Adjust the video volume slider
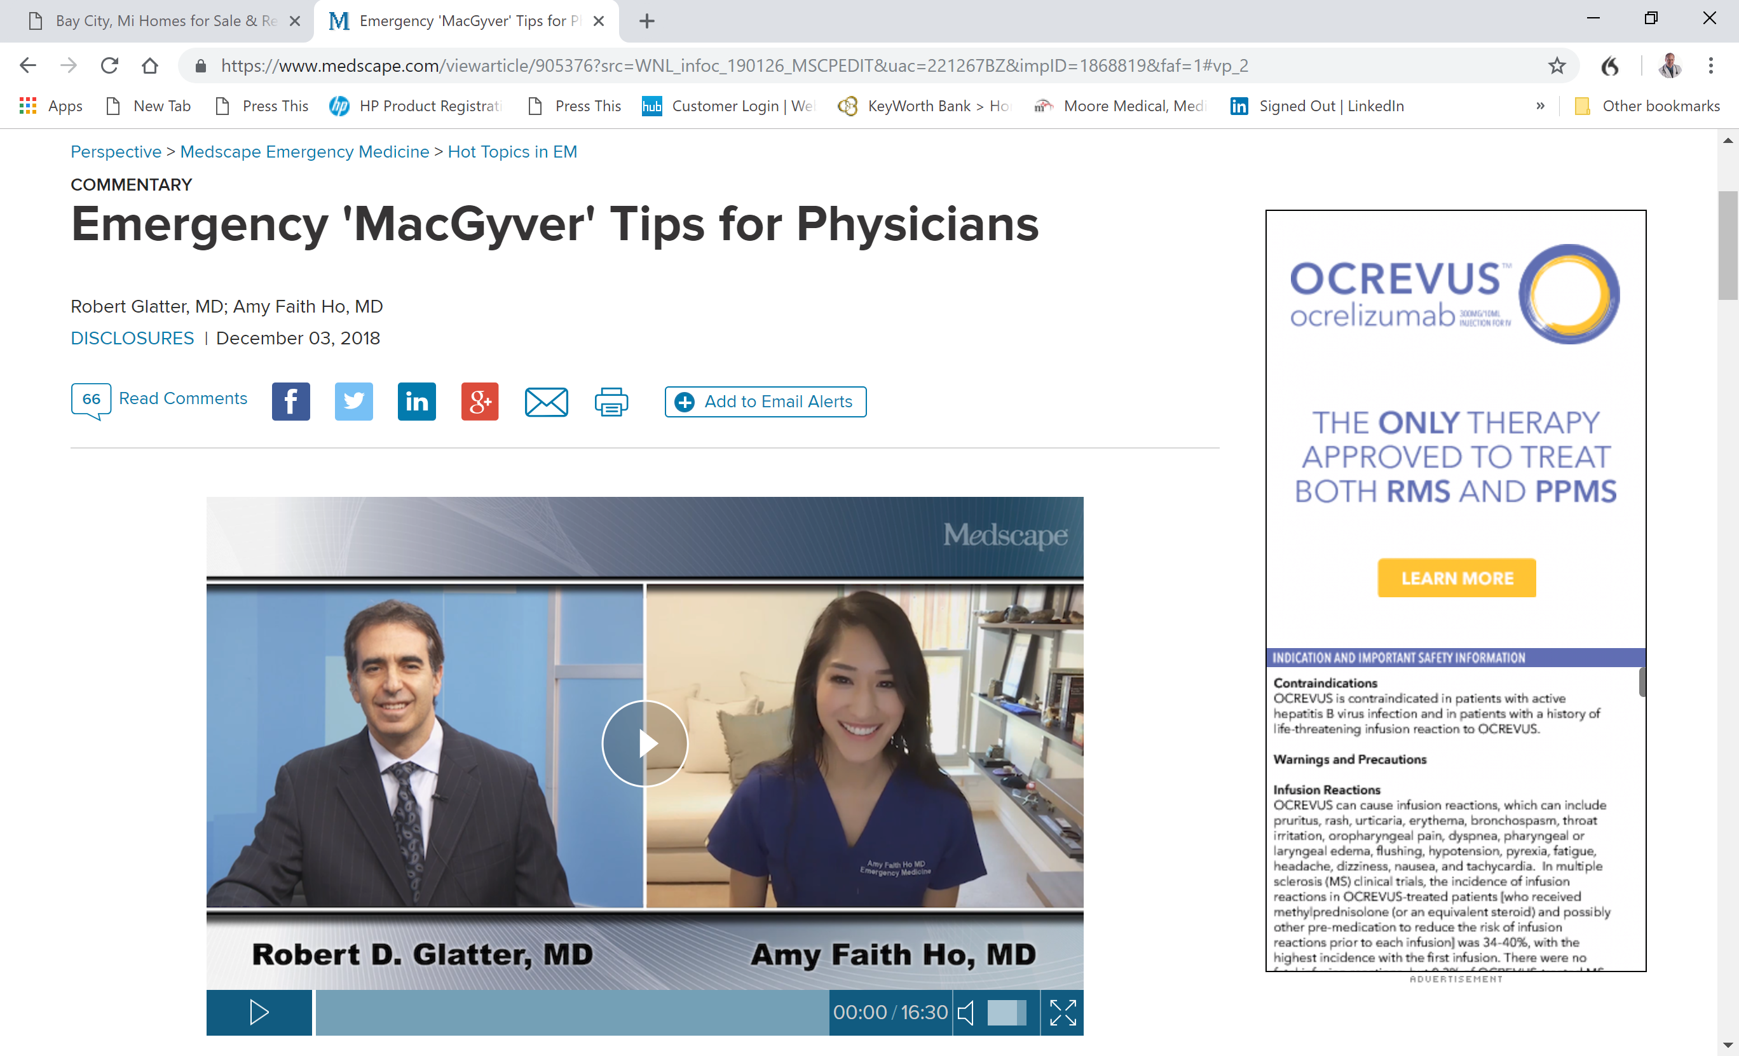Image resolution: width=1739 pixels, height=1056 pixels. point(1006,1012)
